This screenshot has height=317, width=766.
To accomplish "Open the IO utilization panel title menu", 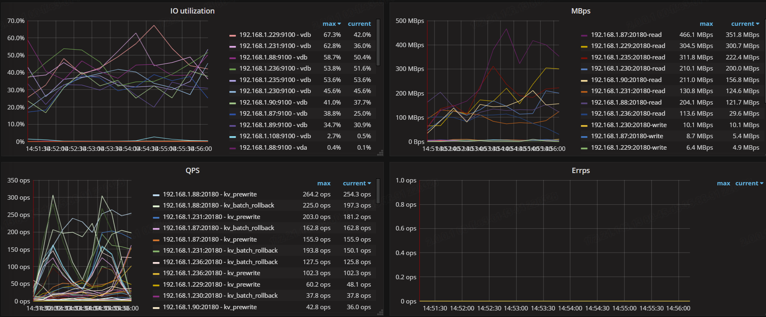I will pyautogui.click(x=192, y=11).
